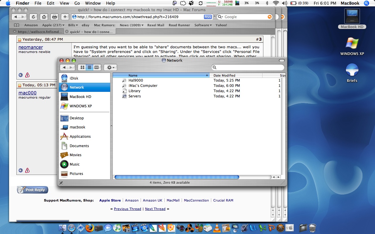Viewport: 375px width, 234px height.
Task: Open iTunes from the Dock
Action: (117, 228)
